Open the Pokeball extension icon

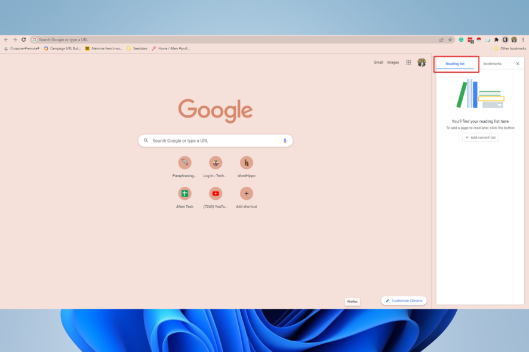(479, 40)
